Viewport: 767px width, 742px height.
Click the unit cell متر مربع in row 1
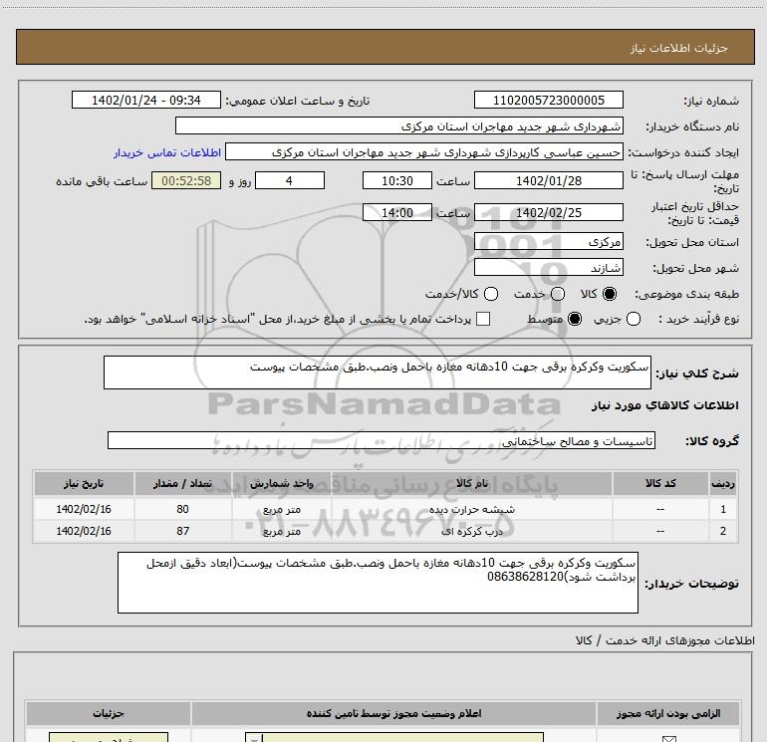pos(281,509)
